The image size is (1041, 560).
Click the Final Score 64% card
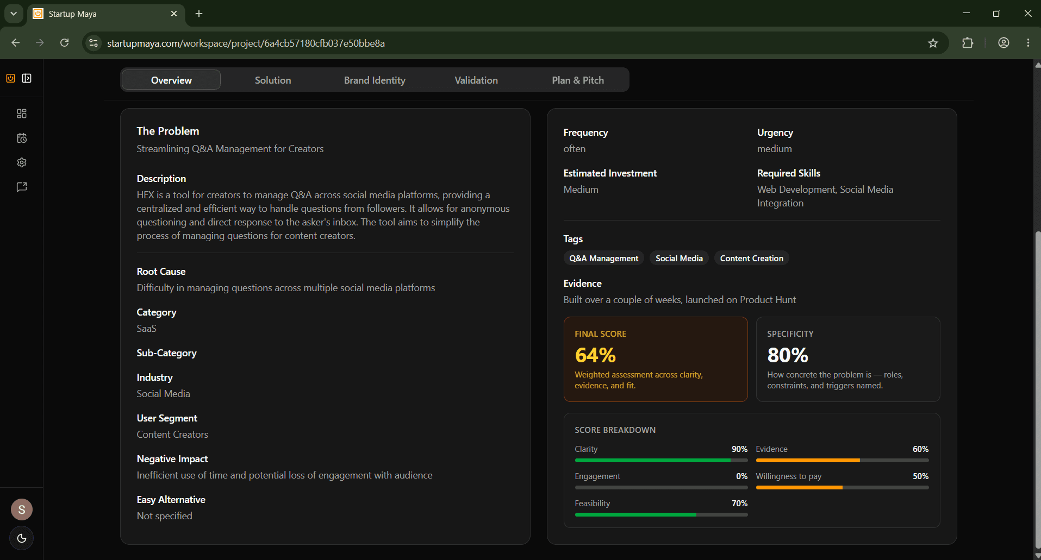[656, 359]
